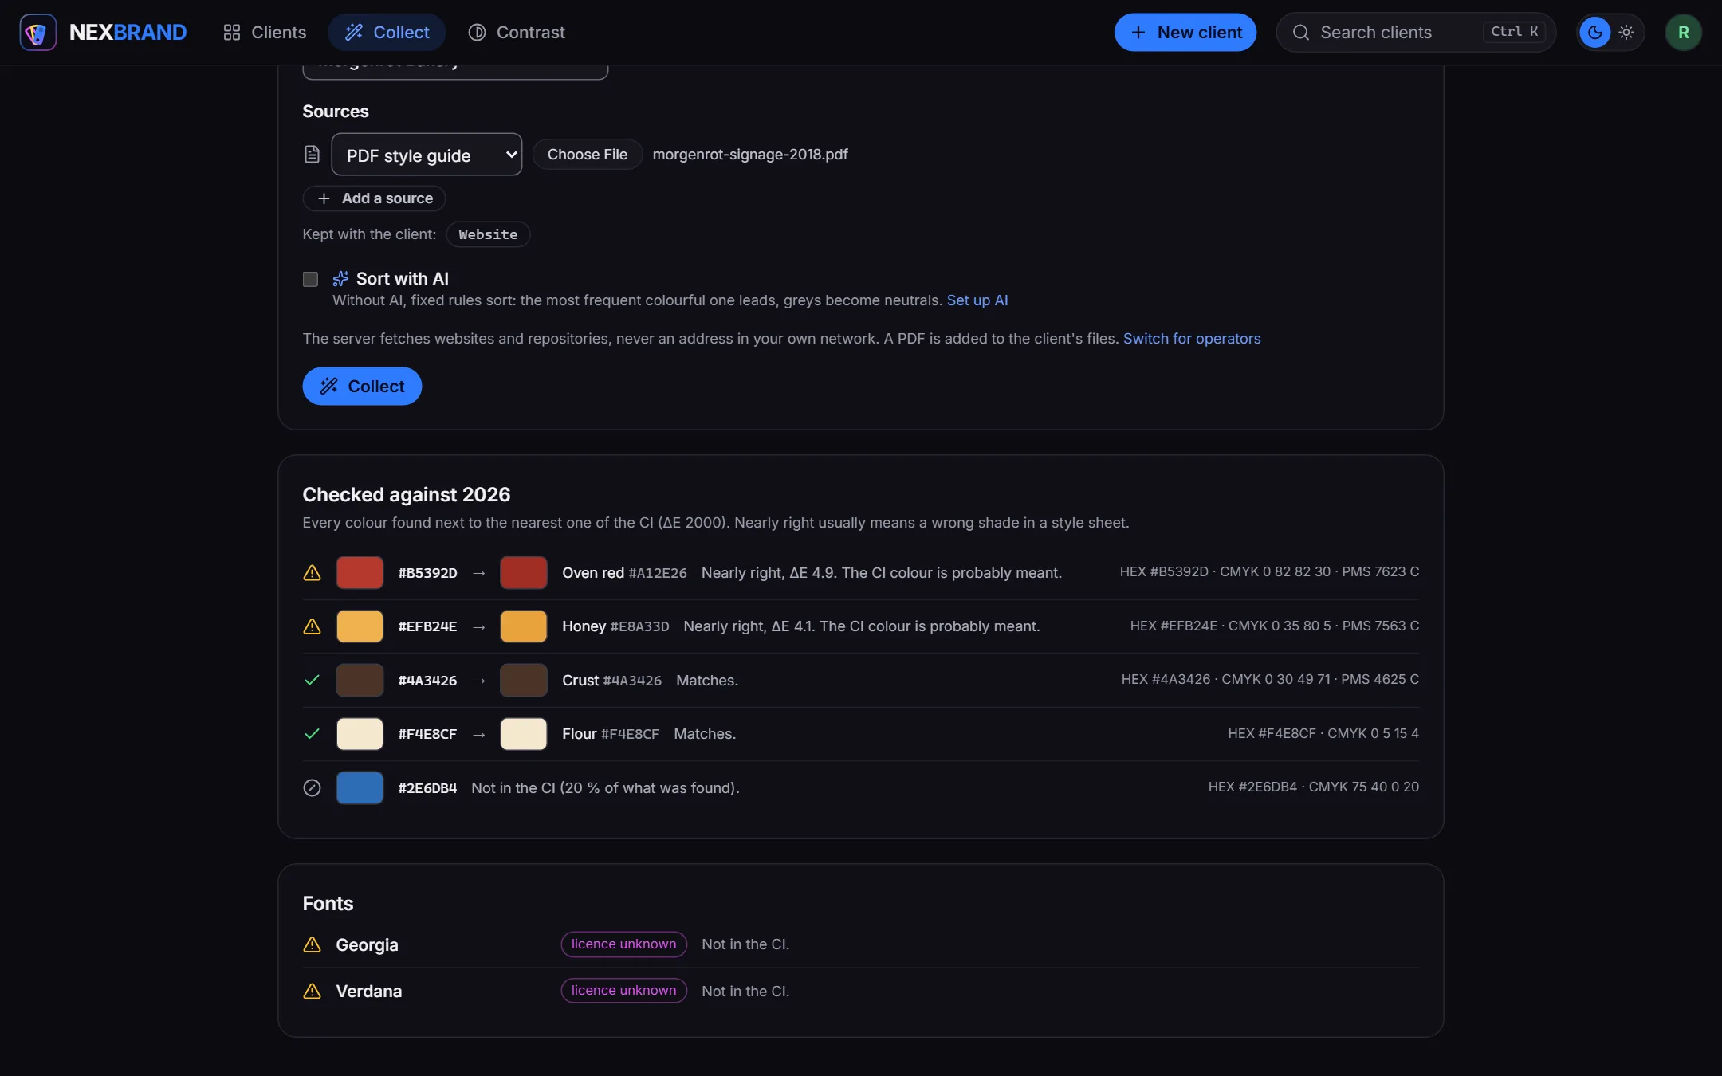The height and width of the screenshot is (1076, 1722).
Task: Go to the Contrast tab
Action: 516,32
